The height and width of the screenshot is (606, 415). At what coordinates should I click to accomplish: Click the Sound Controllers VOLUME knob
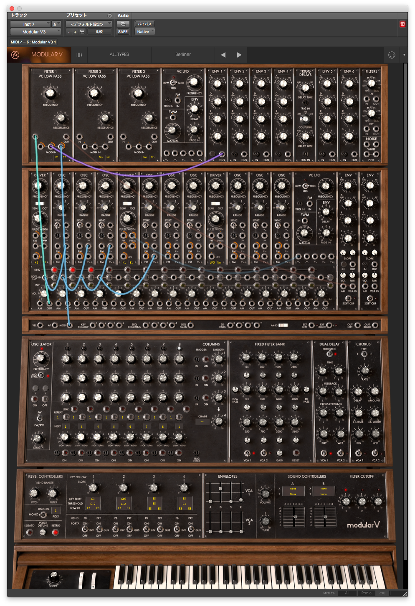coord(266,493)
